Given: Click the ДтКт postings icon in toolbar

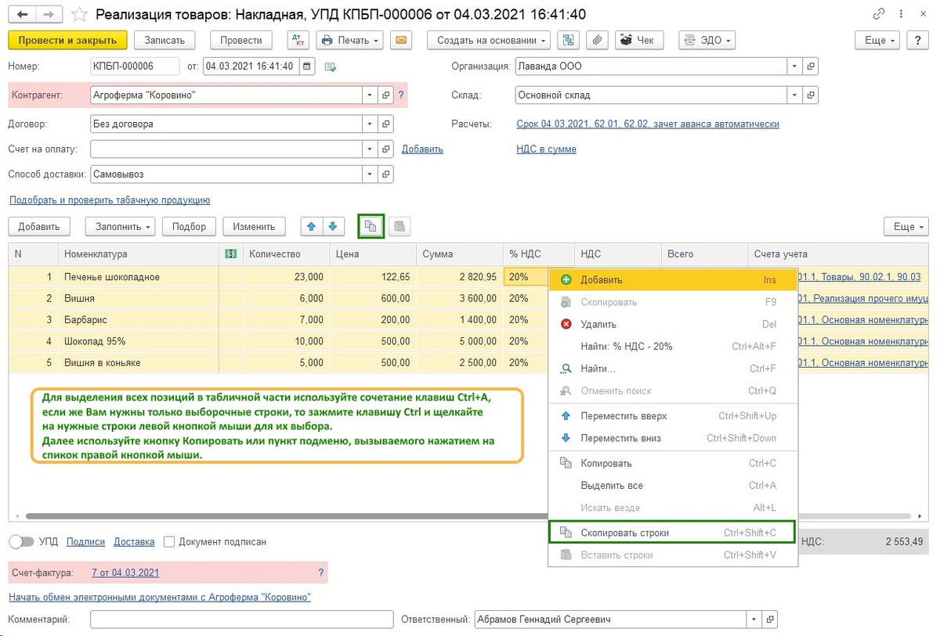Looking at the screenshot, I should click(298, 40).
